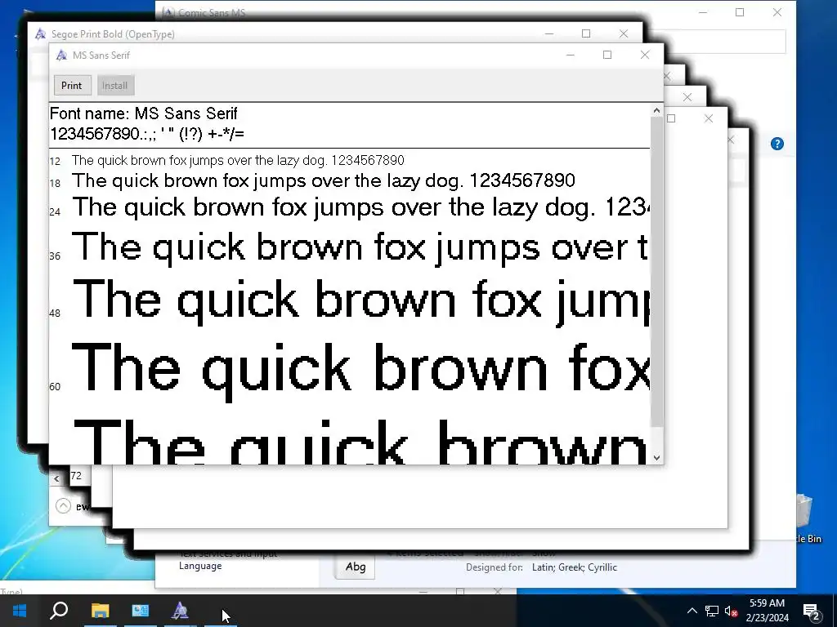Close the Segoe Print Bold (OpenType) window
Screen dimensions: 837x627
624,33
